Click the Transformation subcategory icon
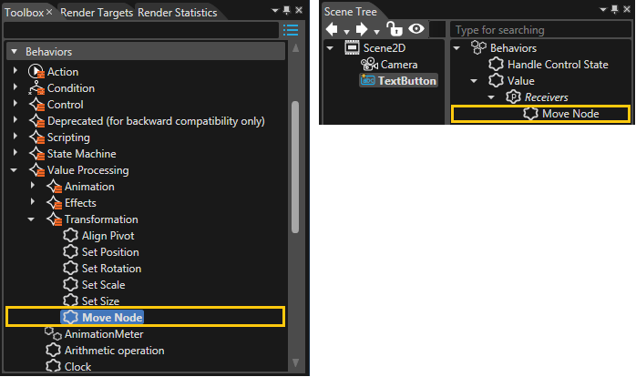The height and width of the screenshot is (377, 636). coord(55,219)
